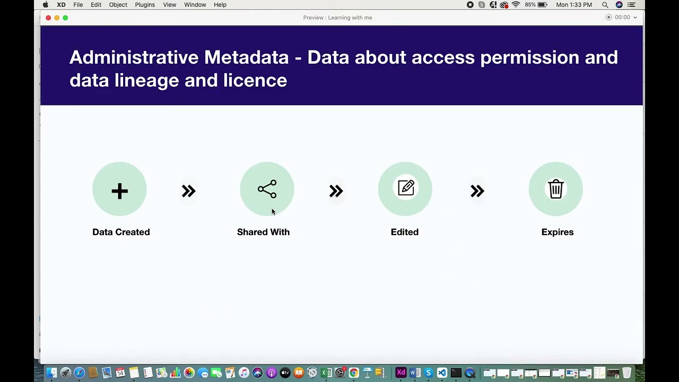Open Notification Center list icon
This screenshot has width=679, height=382.
[x=631, y=5]
